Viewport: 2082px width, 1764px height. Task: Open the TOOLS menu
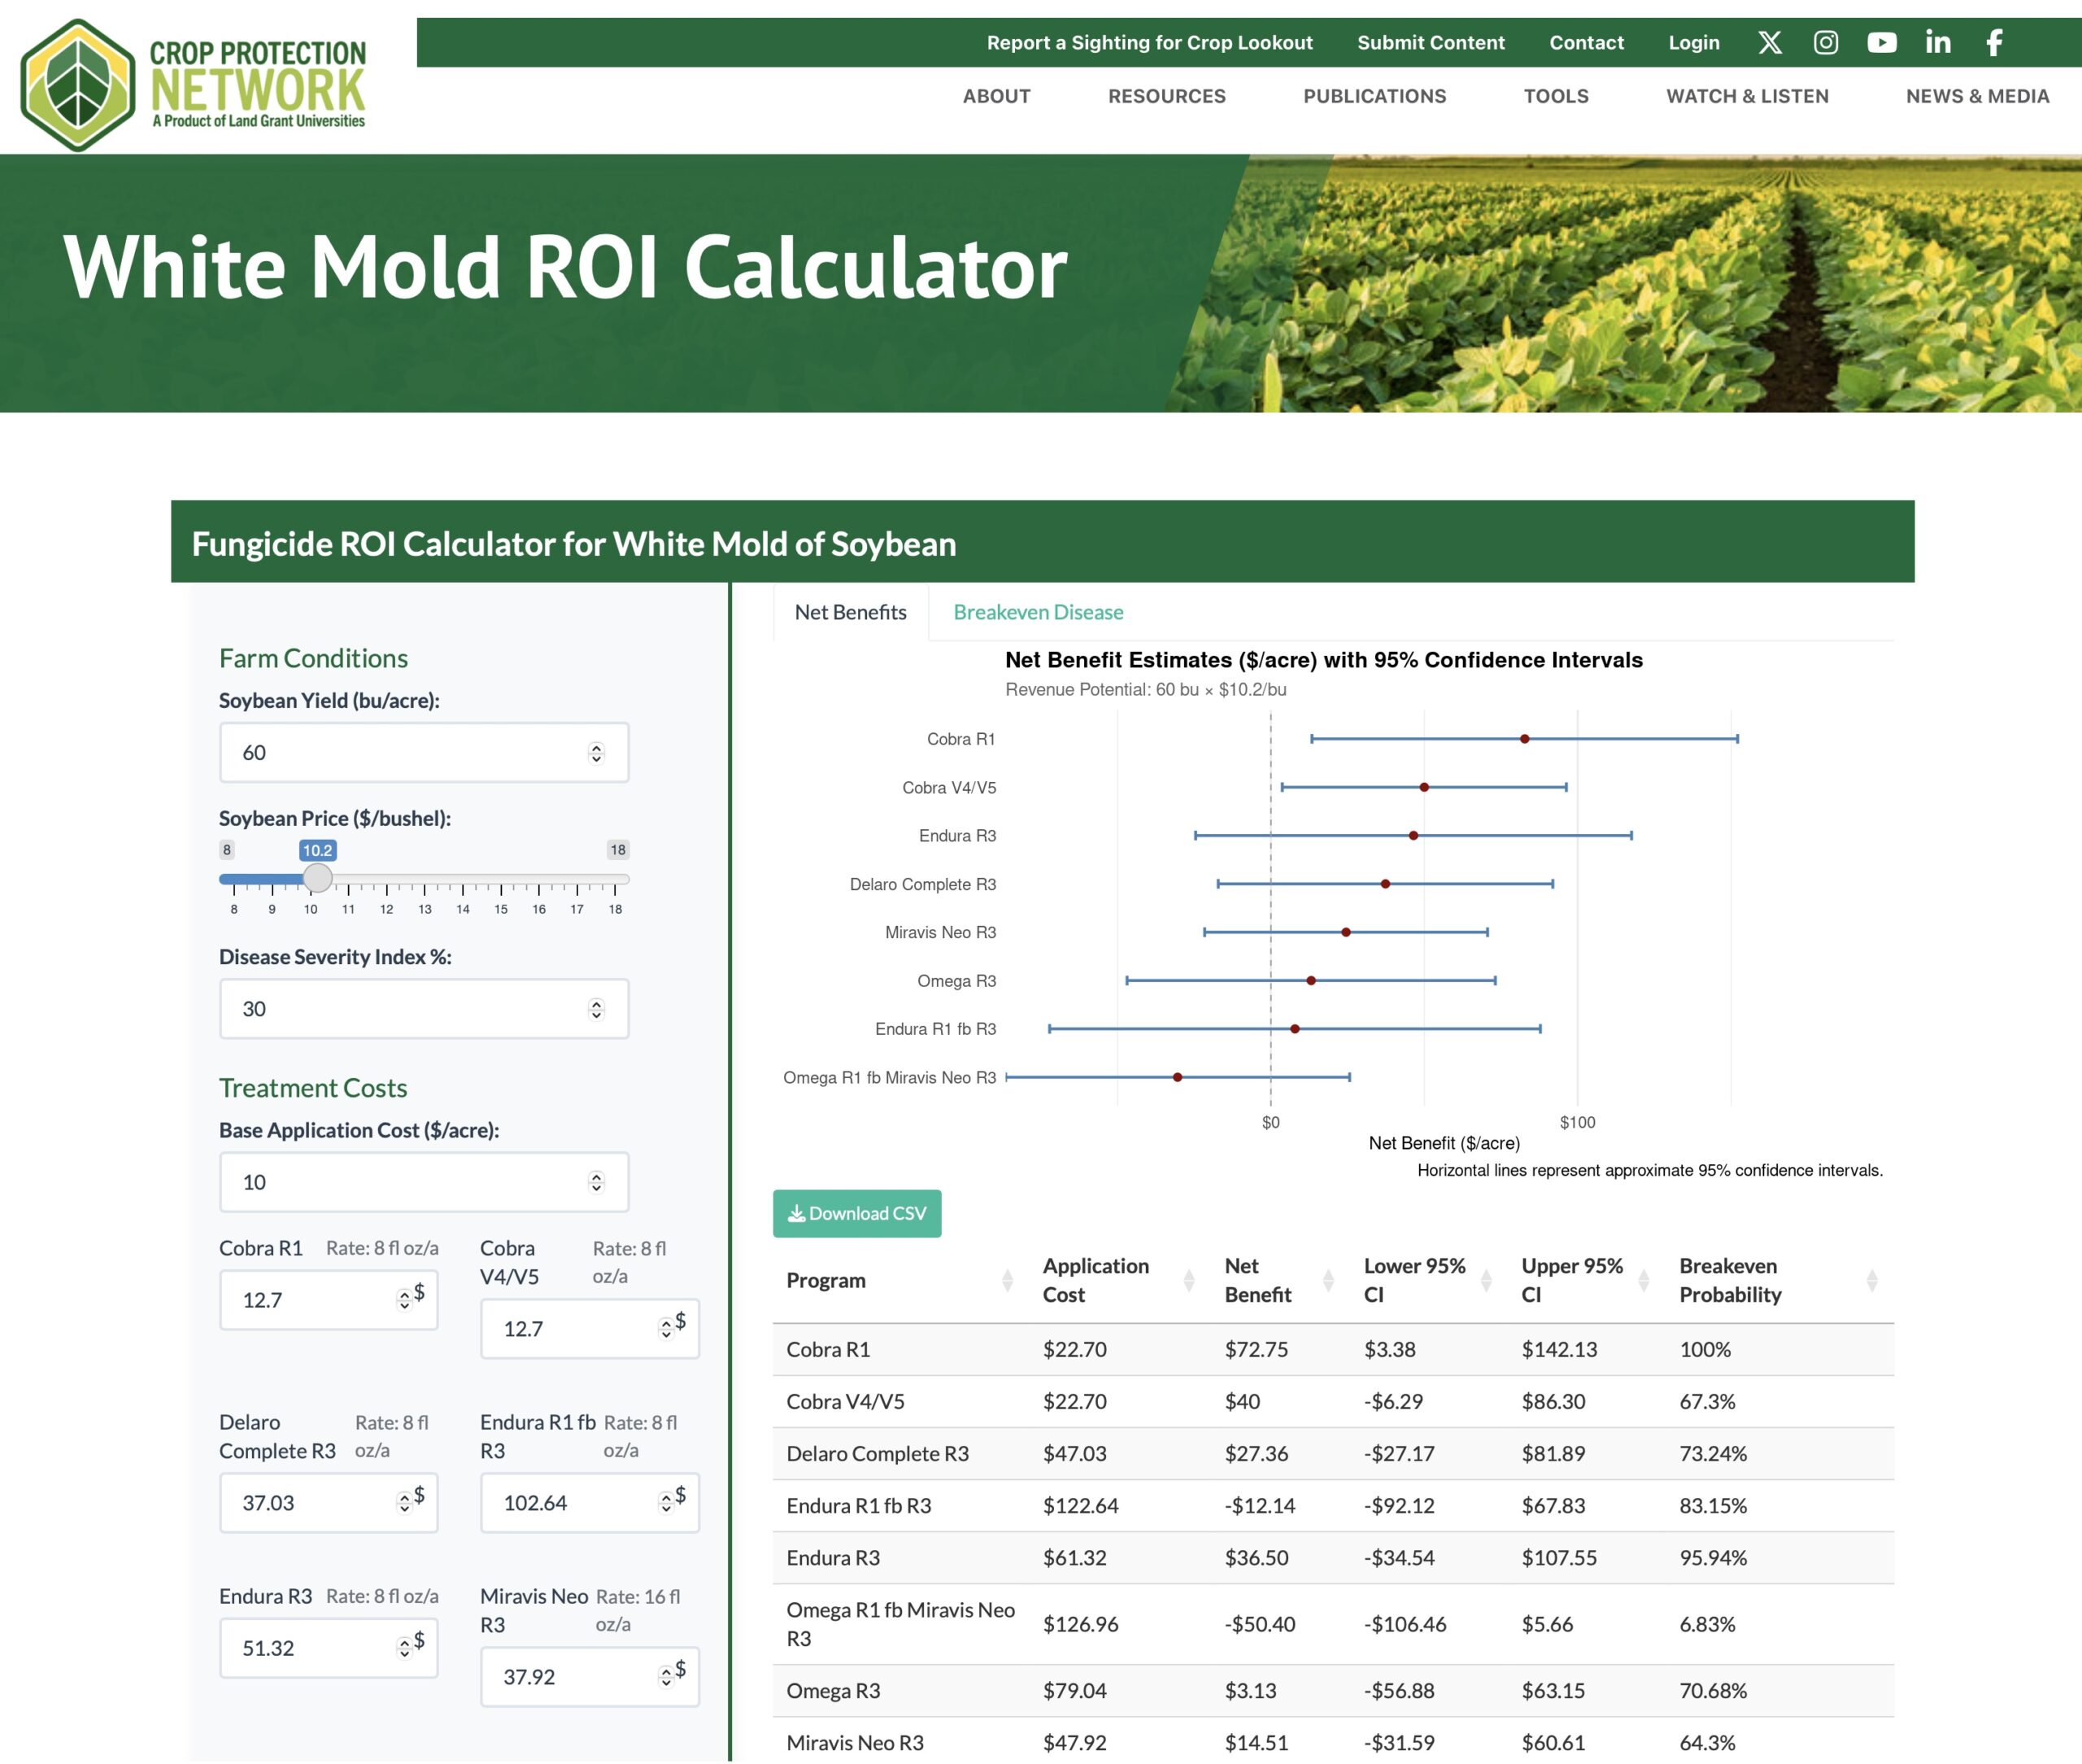click(x=1555, y=96)
